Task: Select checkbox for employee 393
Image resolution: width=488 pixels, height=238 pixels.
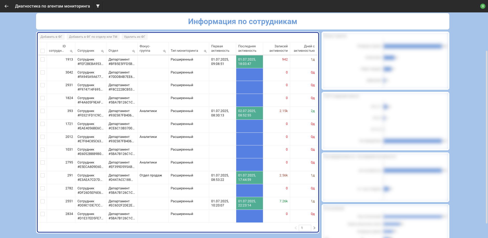Action: click(43, 111)
